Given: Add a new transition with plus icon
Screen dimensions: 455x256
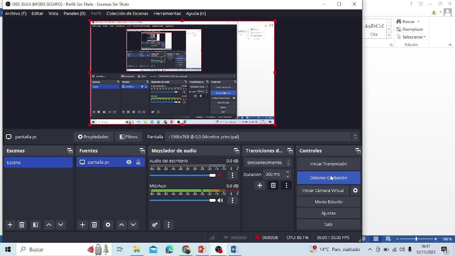Looking at the screenshot, I should pyautogui.click(x=260, y=186).
